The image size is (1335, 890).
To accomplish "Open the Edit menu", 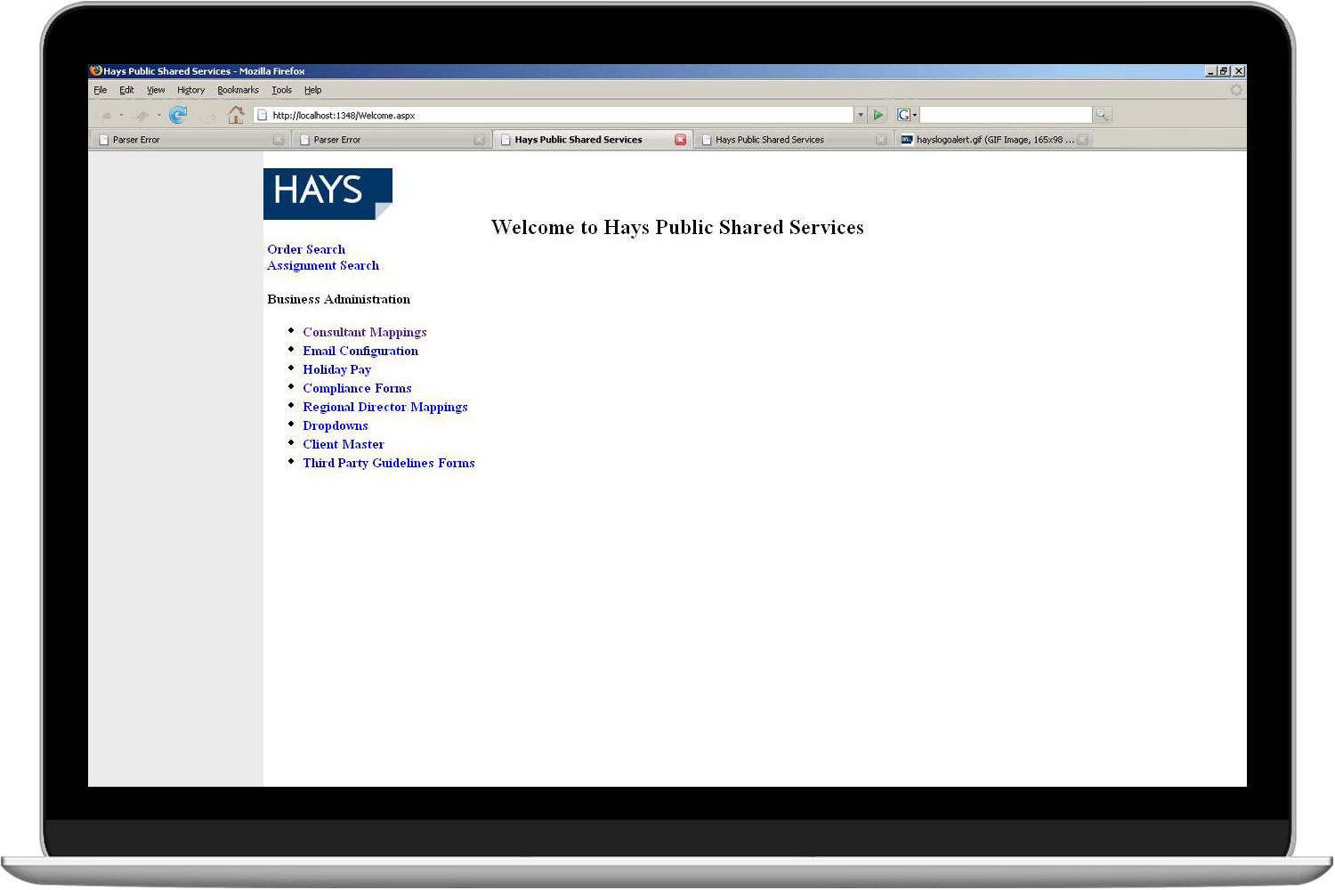I will [126, 90].
